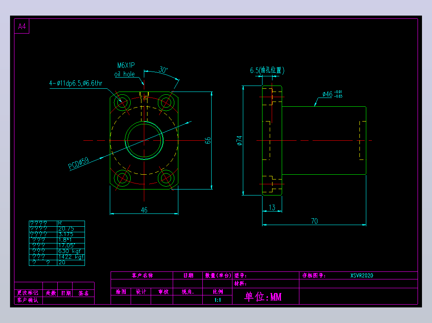Select the XSVR2020 drawing number
This screenshot has width=432, height=323.
click(x=362, y=275)
